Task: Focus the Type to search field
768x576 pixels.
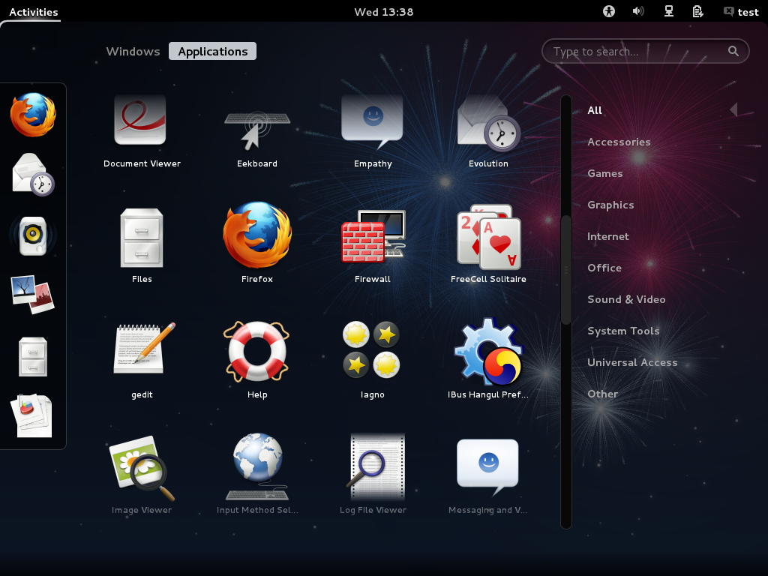Action: pos(646,52)
